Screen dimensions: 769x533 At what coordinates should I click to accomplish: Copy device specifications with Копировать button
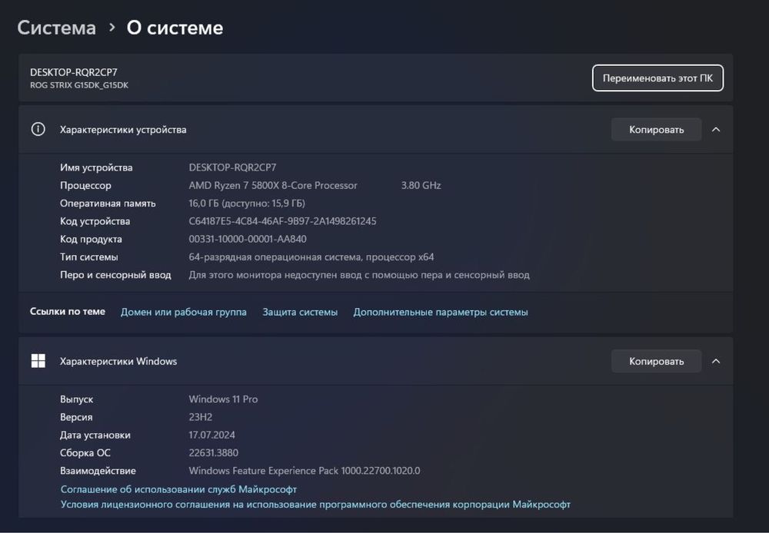point(656,129)
